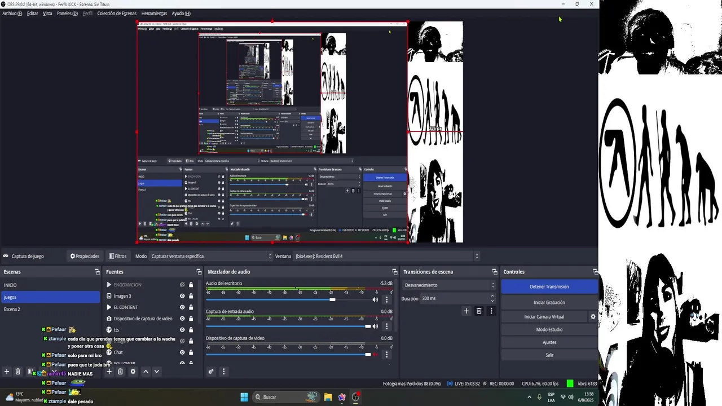The image size is (722, 406).
Task: Open virtual camera settings gear
Action: tap(593, 317)
